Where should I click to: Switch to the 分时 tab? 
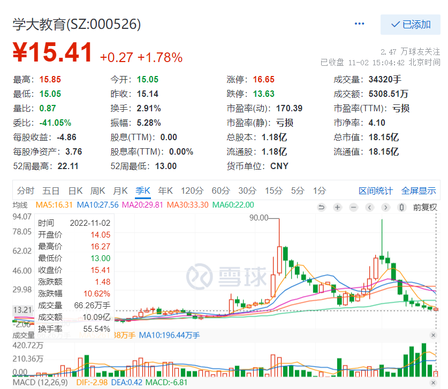pyautogui.click(x=26, y=190)
